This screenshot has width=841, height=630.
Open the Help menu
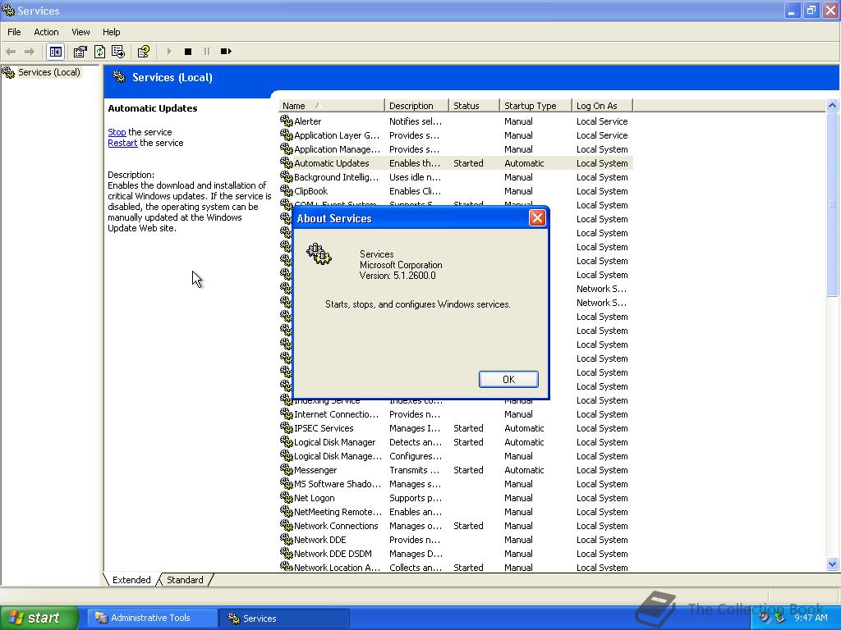tap(111, 32)
